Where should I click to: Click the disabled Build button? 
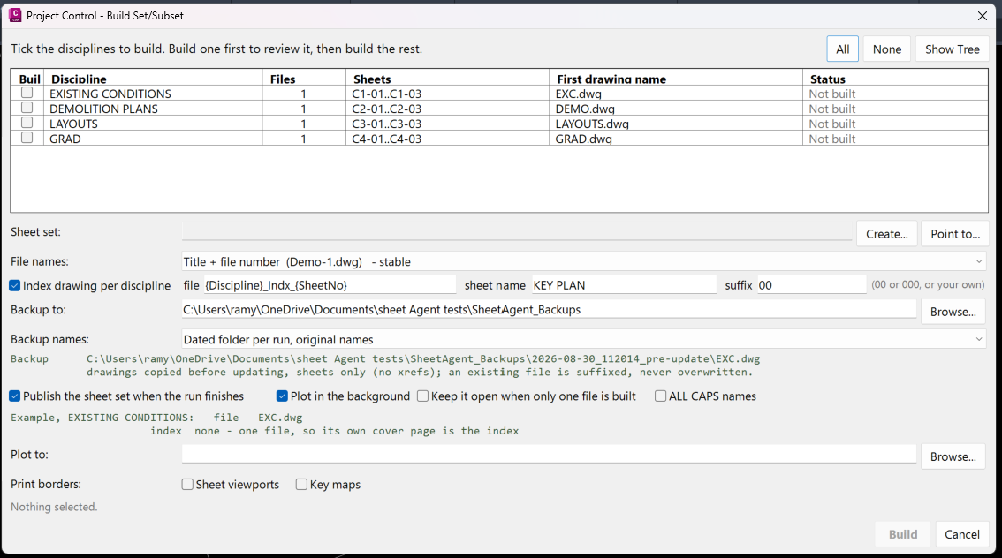pyautogui.click(x=903, y=534)
